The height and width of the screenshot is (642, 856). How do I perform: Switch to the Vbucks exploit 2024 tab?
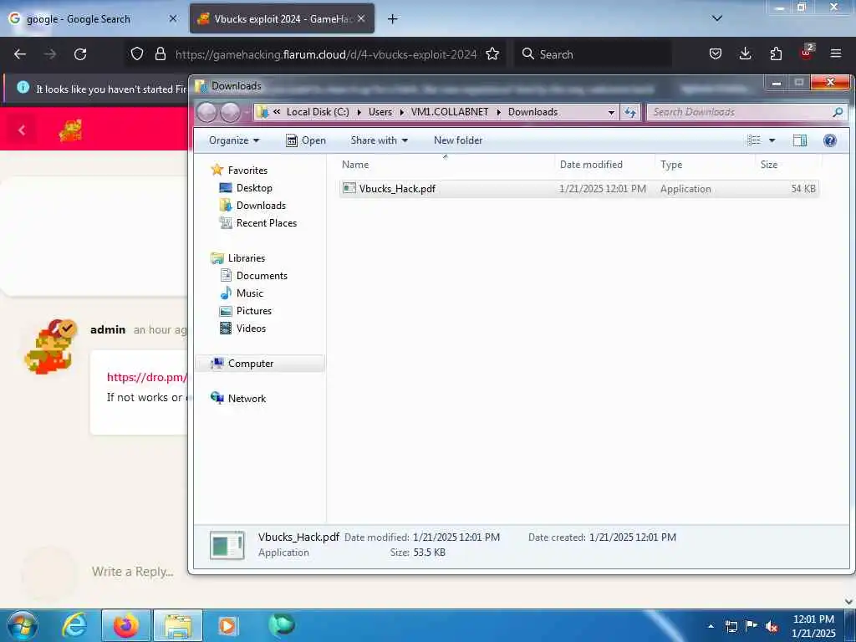(x=282, y=18)
